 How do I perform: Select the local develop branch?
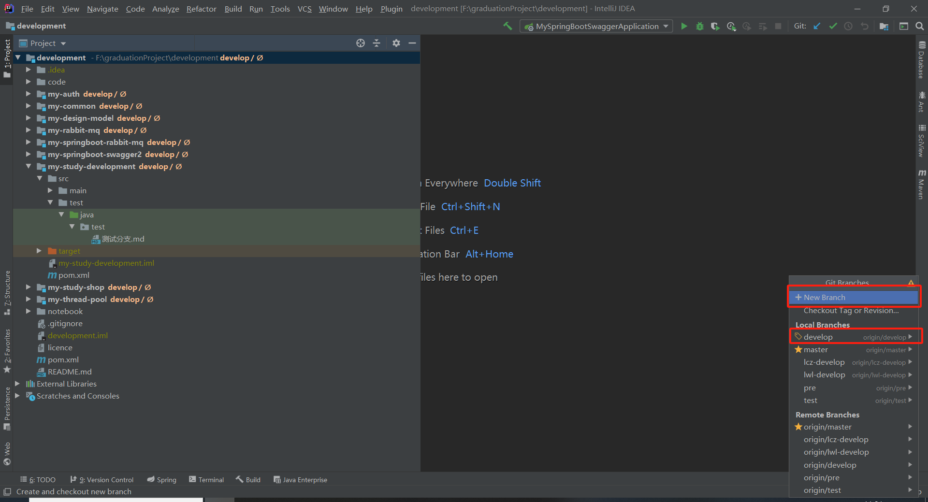[854, 337]
